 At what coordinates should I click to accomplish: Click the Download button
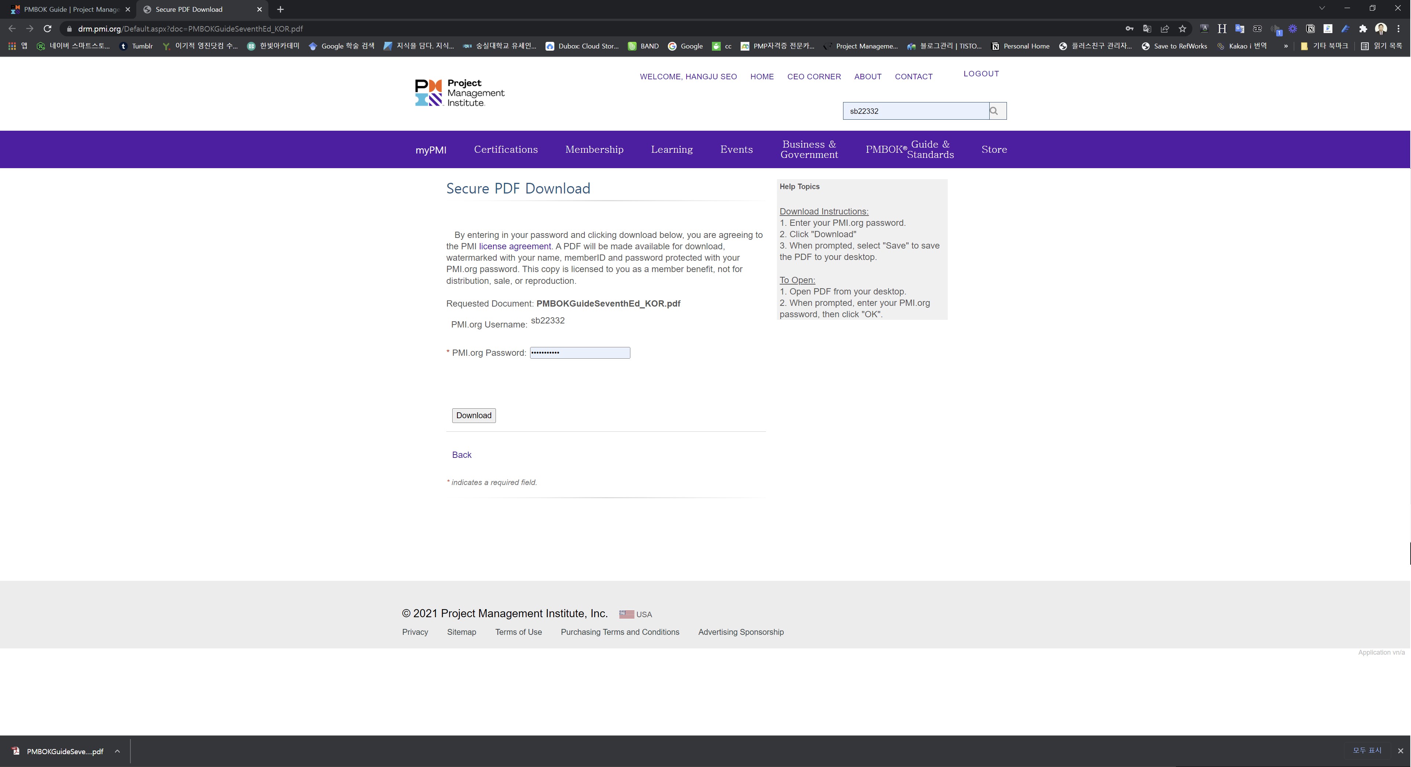pos(473,416)
